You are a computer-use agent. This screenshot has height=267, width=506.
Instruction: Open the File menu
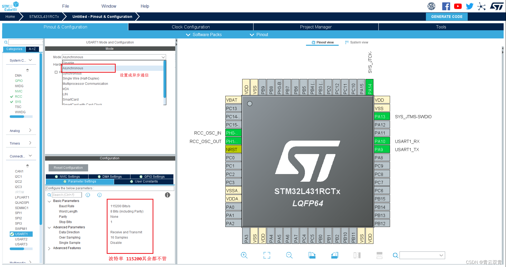click(66, 6)
